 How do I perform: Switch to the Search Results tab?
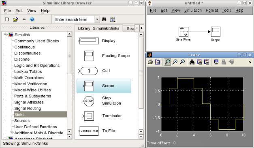[129, 28]
